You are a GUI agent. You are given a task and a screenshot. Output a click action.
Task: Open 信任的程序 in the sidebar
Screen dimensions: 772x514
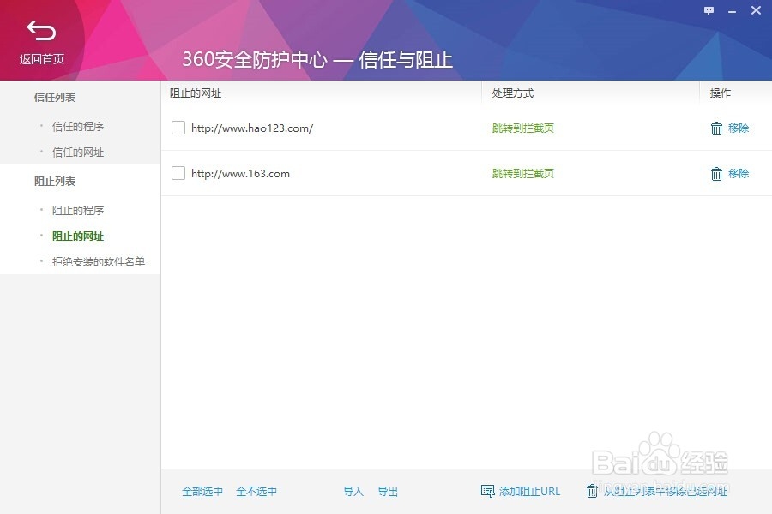(78, 127)
